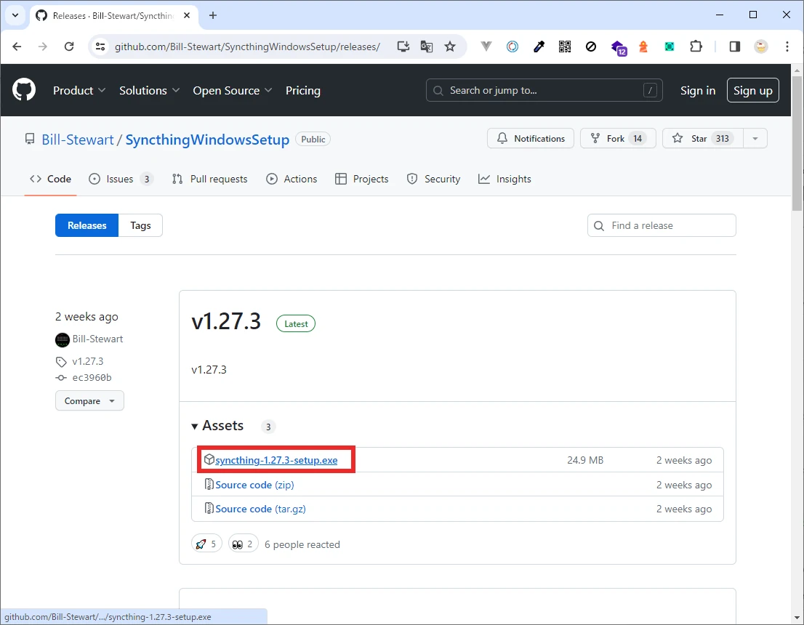
Task: Open the Extensions puzzle icon
Action: click(696, 47)
